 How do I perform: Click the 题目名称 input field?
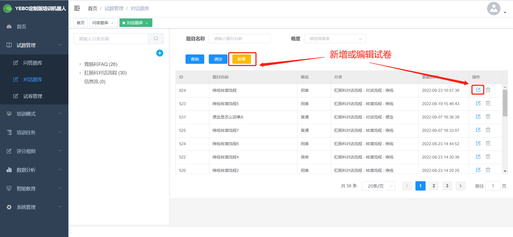click(x=240, y=38)
